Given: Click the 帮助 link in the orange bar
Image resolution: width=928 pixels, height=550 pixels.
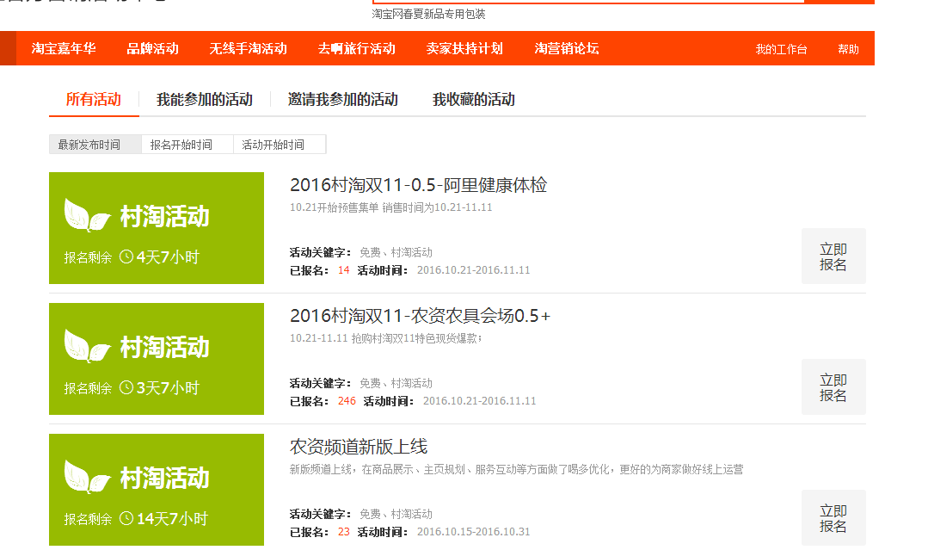Looking at the screenshot, I should tap(848, 49).
